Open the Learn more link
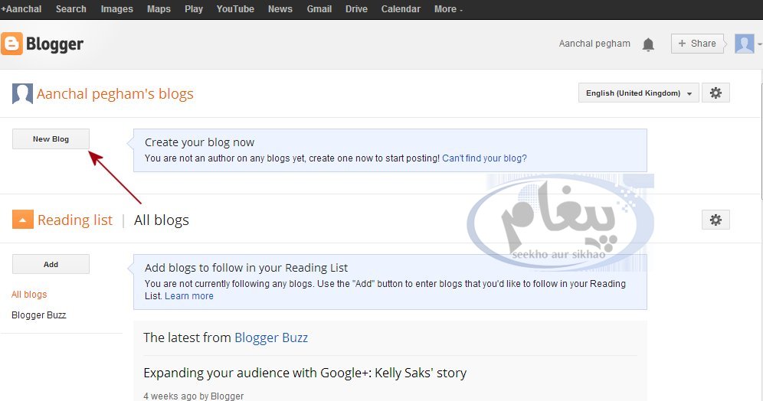The image size is (763, 401). pos(188,296)
